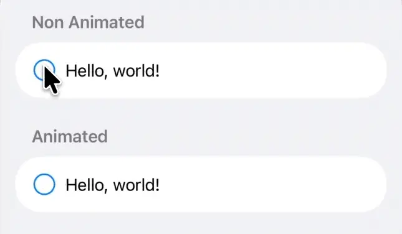402x234 pixels.
Task: Enable the blue circle icon beside the cursor
Action: pos(44,70)
